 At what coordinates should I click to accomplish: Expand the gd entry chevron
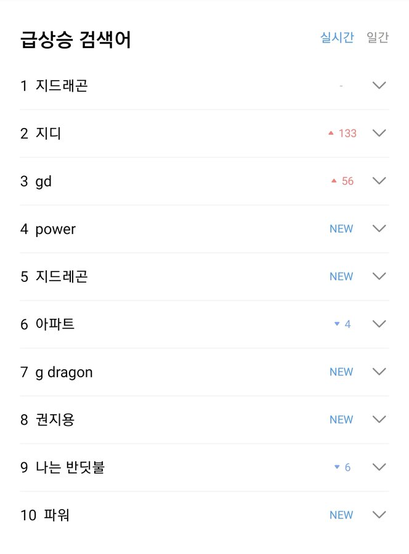[379, 180]
